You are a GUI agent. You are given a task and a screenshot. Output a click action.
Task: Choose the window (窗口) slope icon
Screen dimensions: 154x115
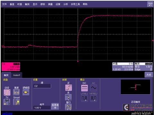tap(68, 107)
